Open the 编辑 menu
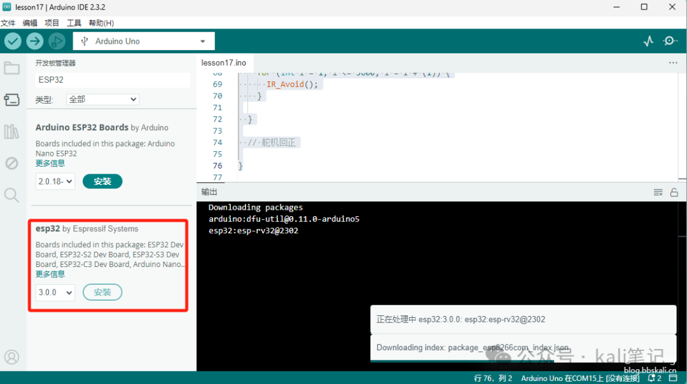The image size is (687, 384). click(x=30, y=23)
